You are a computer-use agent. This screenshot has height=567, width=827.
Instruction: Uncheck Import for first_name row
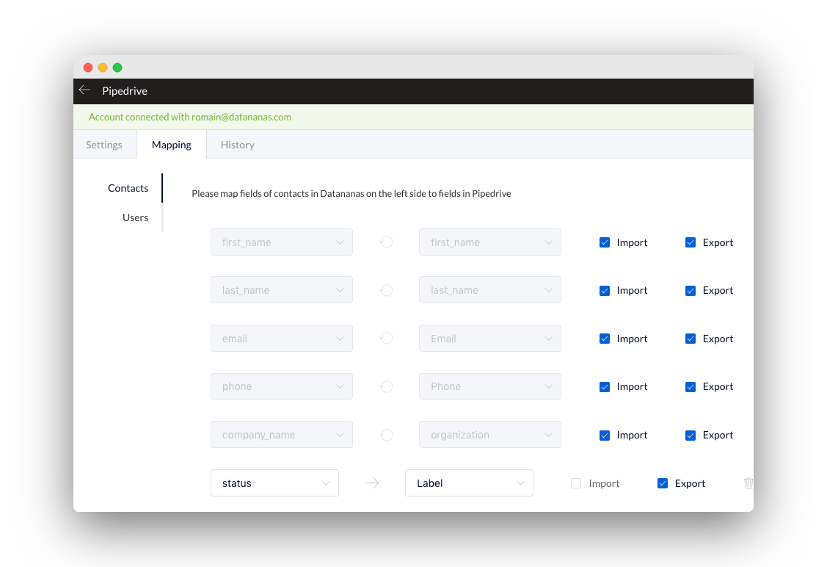coord(605,242)
